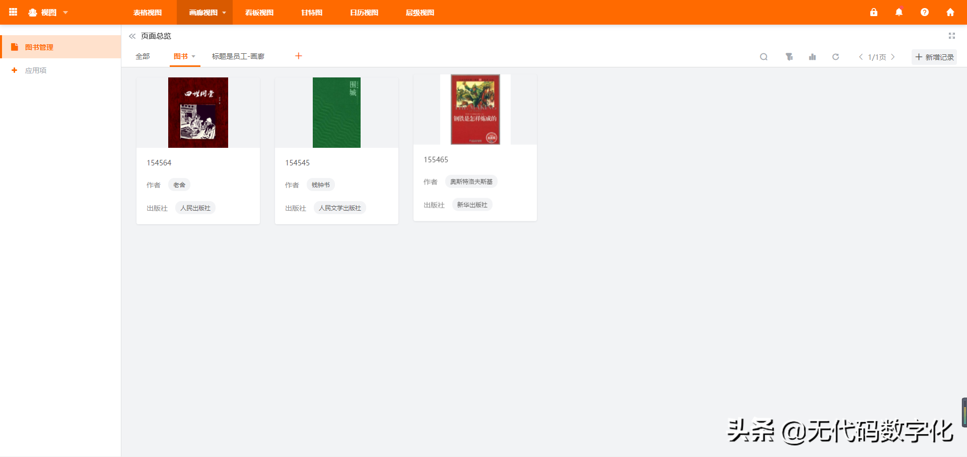967x457 pixels.
Task: Click record number 154545
Action: [298, 163]
